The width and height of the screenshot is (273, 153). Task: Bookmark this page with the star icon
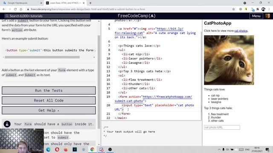233,9
